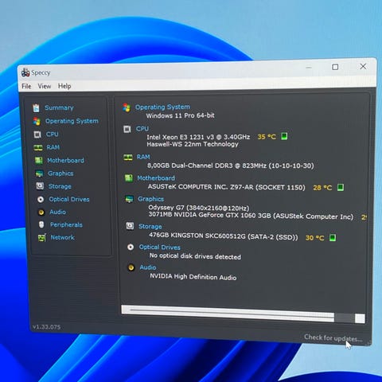Click the Summary clipboard icon in sidebar
Image resolution: width=382 pixels, height=382 pixels.
pos(36,107)
